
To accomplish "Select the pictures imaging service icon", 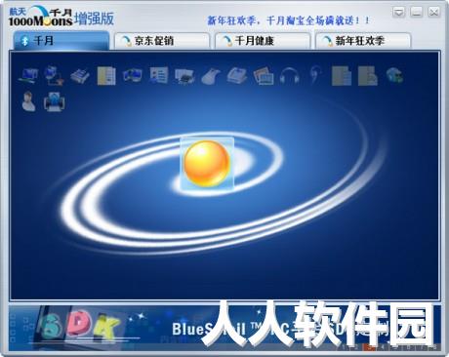I will coord(264,76).
